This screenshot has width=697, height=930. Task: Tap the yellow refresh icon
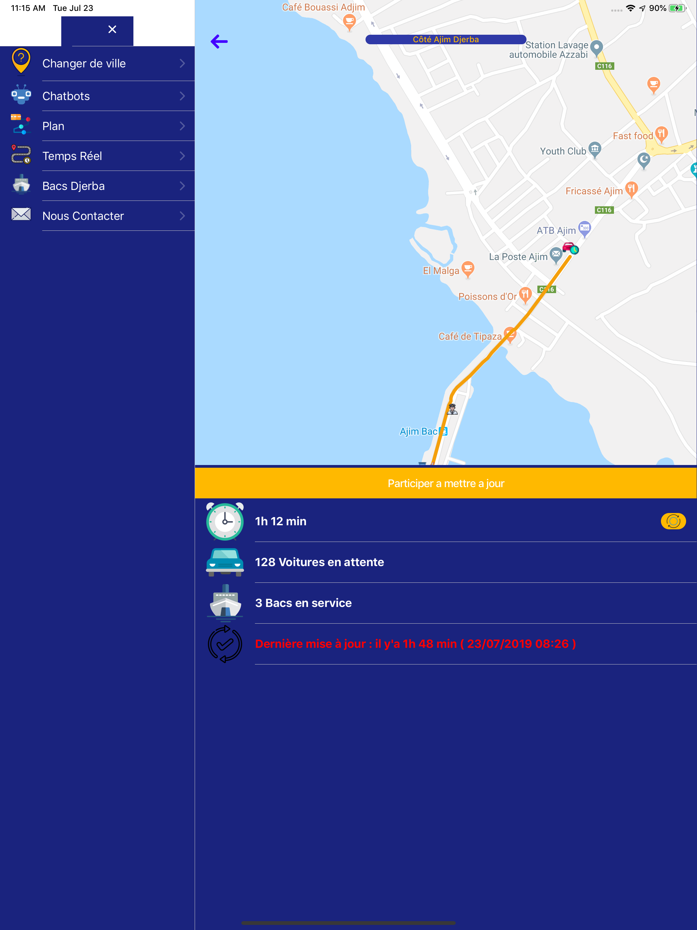coord(673,522)
